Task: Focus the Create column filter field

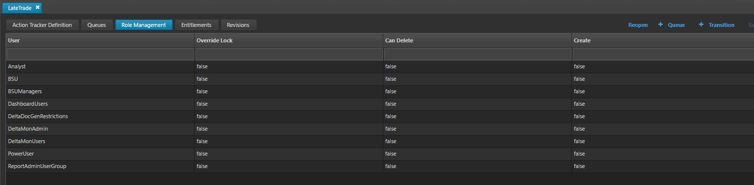Action: [x=663, y=54]
